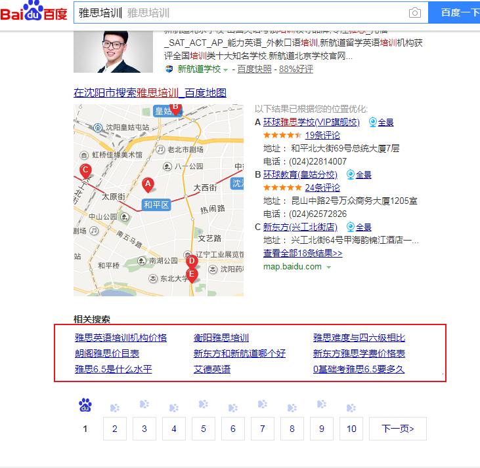Screen dimensions: 480x468
Task: Click the 南湖公园 icon on map
Action: 141,261
